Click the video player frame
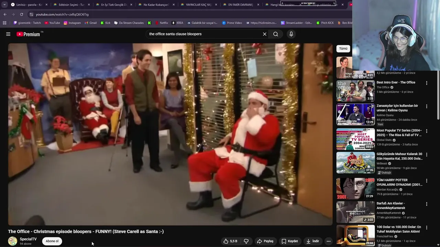Image resolution: width=440 pixels, height=247 pixels. pos(170,134)
